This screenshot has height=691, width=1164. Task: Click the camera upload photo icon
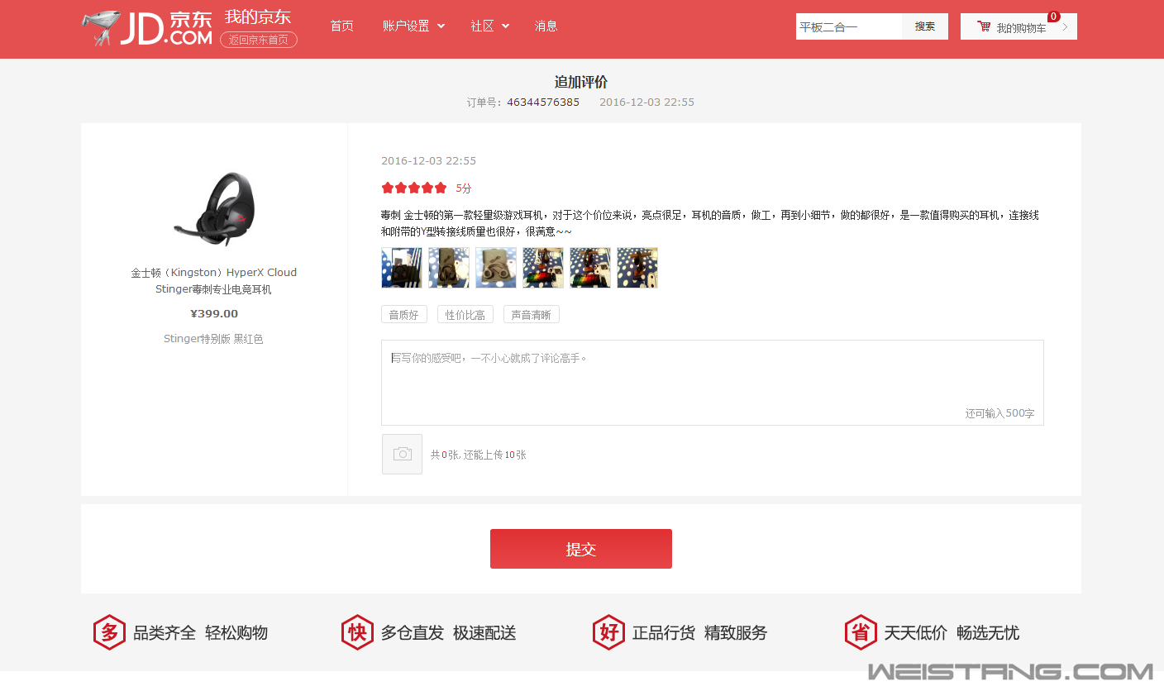[x=402, y=454]
